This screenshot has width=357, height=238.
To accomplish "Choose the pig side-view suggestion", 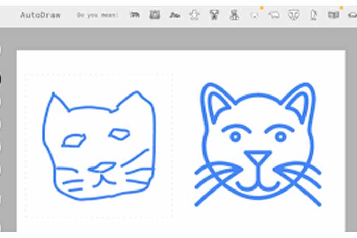I will (x=274, y=15).
